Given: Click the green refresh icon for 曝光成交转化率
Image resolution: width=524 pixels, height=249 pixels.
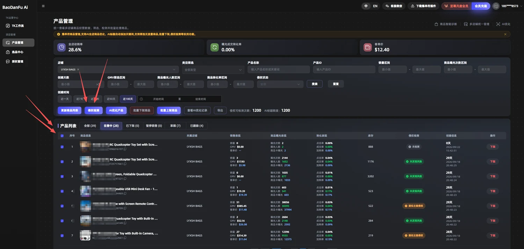Looking at the screenshot, I should [214, 47].
